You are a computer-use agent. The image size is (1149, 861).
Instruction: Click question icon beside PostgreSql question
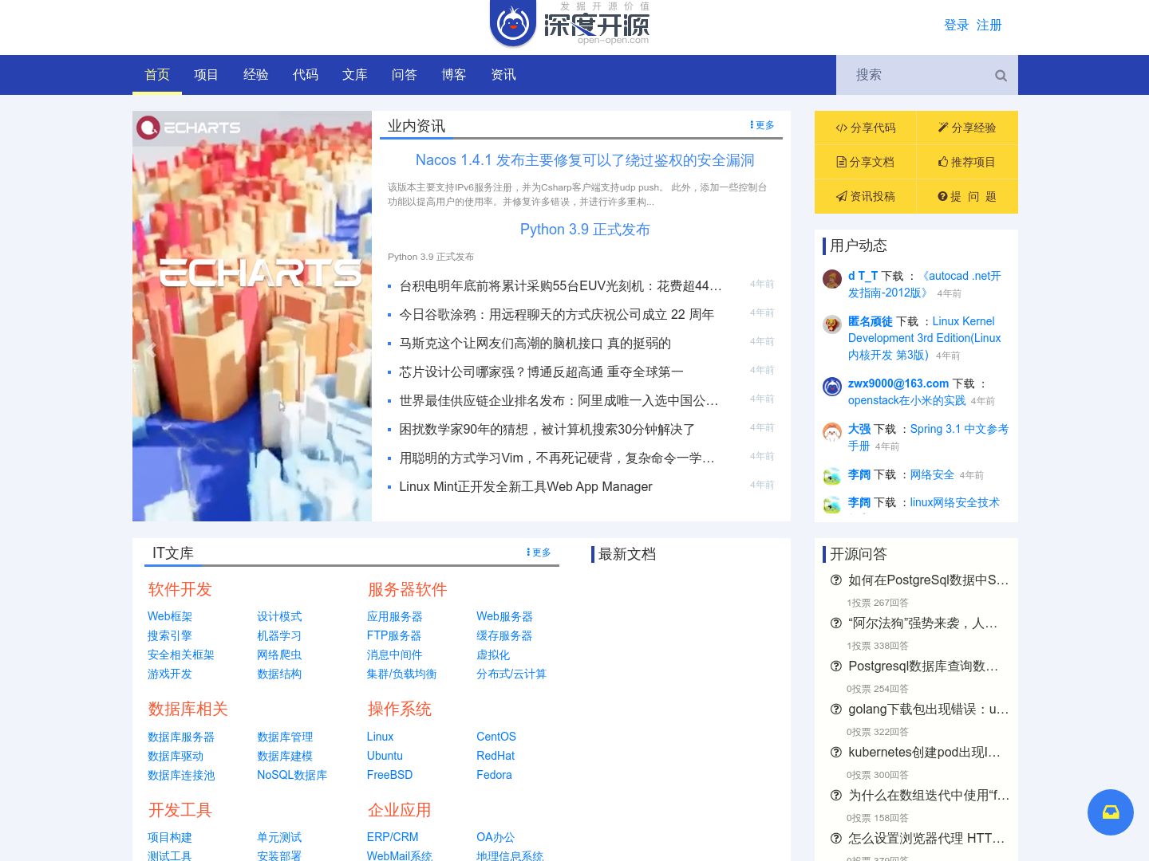point(836,580)
